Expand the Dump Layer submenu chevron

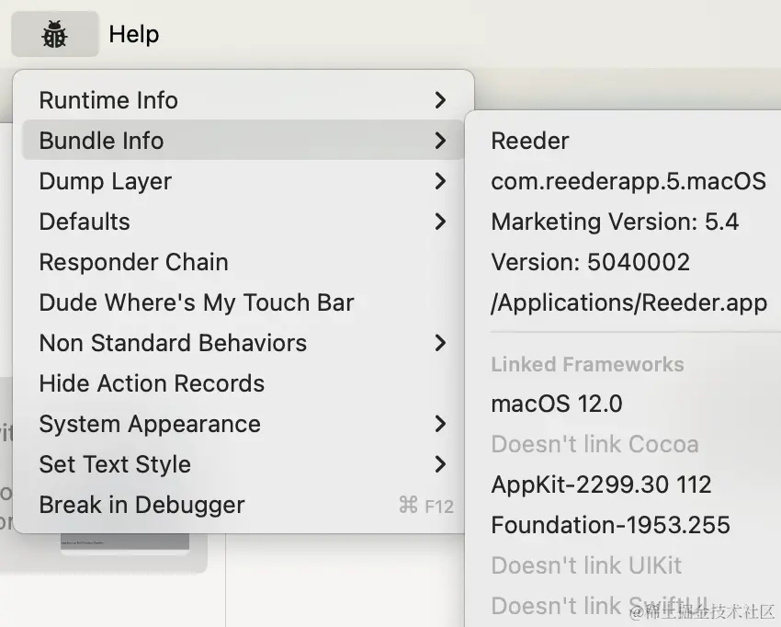click(440, 181)
